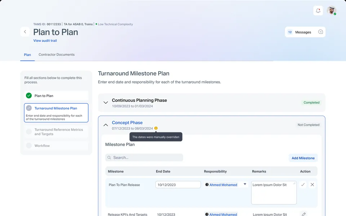Switch to the Contractor Documents tab
The height and width of the screenshot is (216, 346).
tap(57, 54)
